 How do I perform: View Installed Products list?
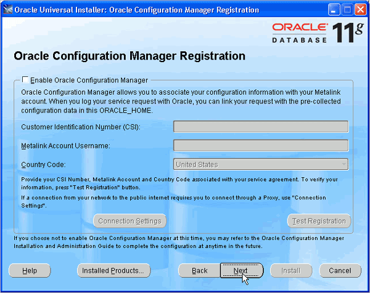coord(113,271)
